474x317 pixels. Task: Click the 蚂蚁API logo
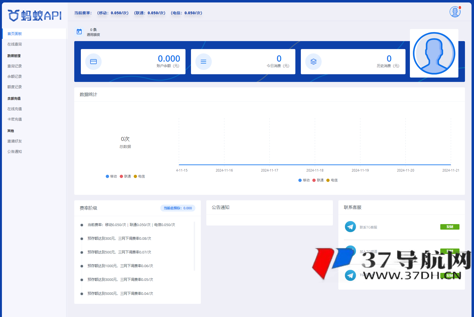click(35, 15)
